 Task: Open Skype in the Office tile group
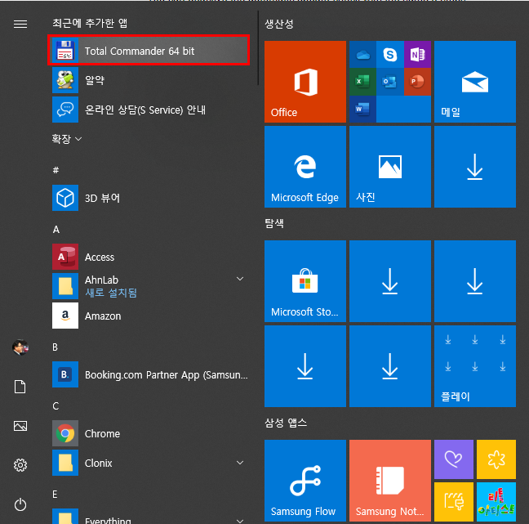(390, 55)
